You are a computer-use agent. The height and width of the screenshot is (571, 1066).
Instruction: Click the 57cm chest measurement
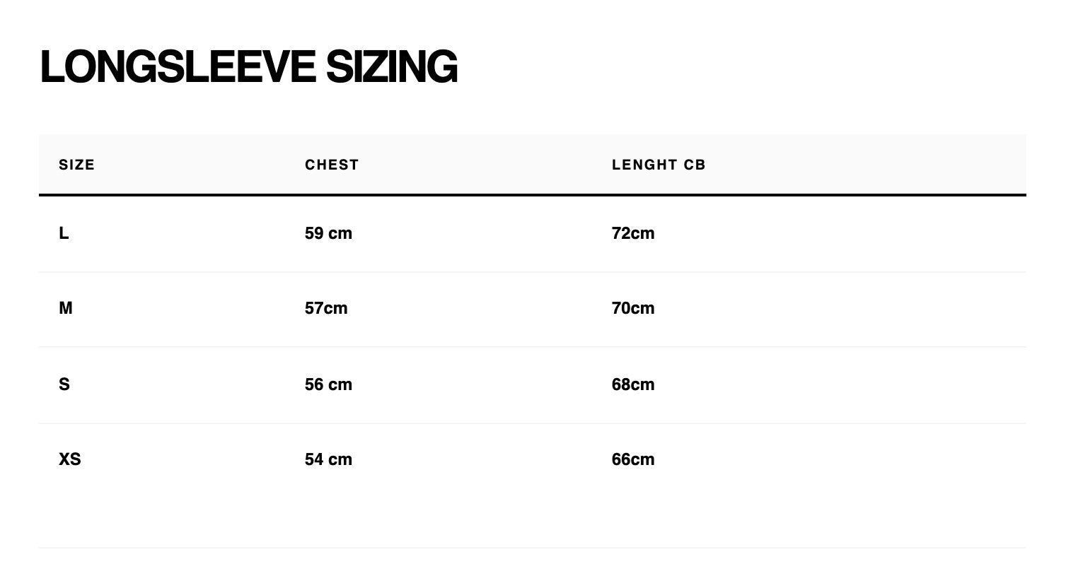[x=326, y=308]
